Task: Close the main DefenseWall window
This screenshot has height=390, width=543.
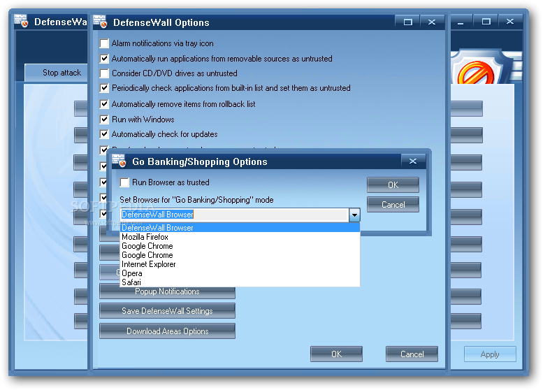Action: point(510,22)
